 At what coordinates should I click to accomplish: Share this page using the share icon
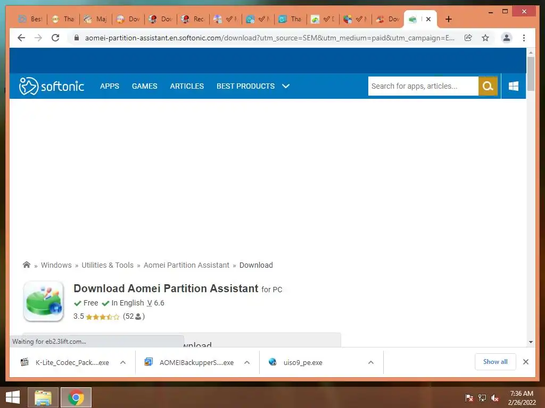pos(468,38)
